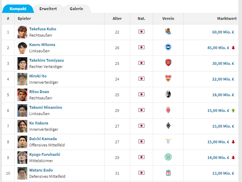Select VfB Stuttgart crest in Ito row
242x182 pixels.
coord(168,78)
